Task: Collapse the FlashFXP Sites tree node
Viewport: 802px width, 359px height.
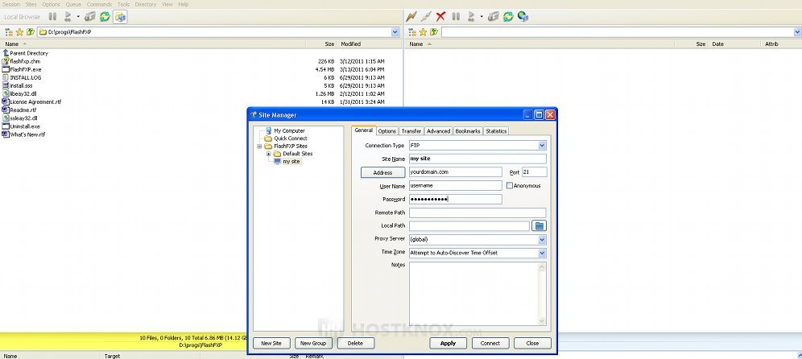Action: pyautogui.click(x=259, y=146)
